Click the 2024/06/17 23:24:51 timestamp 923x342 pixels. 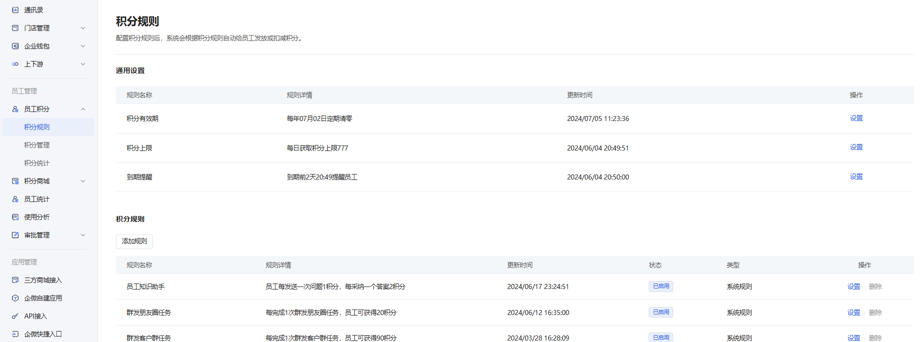tap(538, 286)
